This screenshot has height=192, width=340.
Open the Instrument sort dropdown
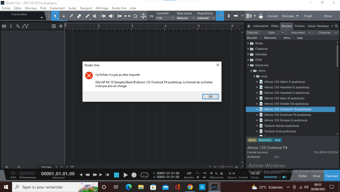(300, 33)
